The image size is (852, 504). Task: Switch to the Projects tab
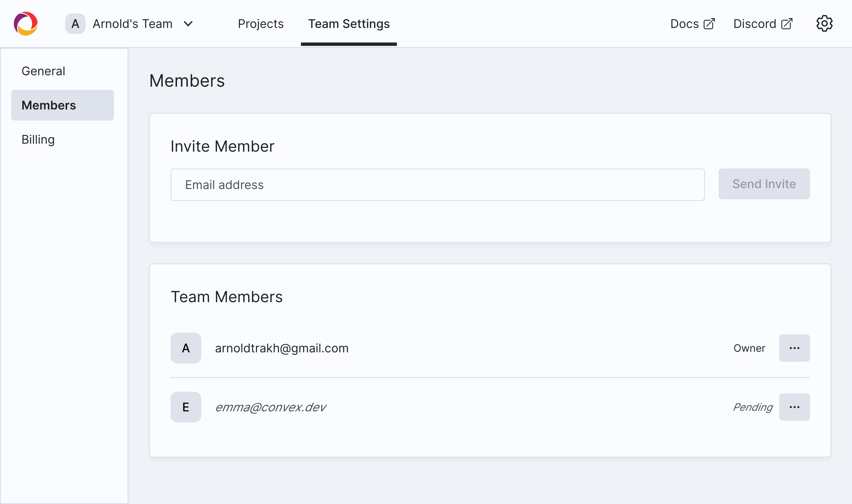coord(260,23)
